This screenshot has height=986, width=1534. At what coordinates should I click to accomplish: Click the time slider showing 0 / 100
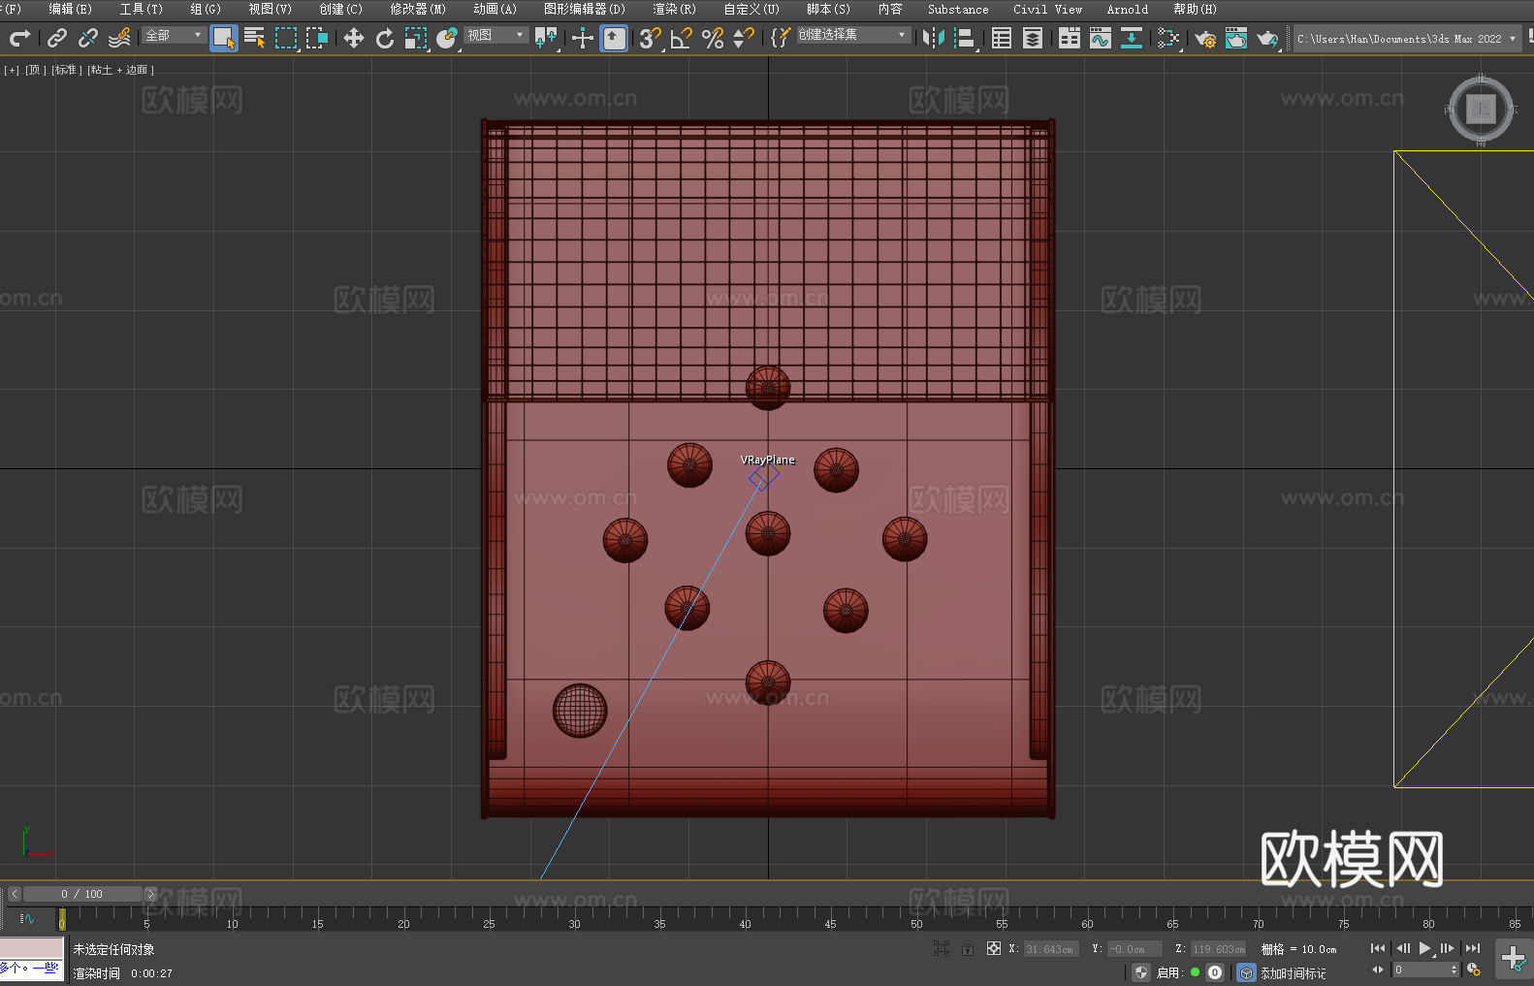click(x=82, y=894)
